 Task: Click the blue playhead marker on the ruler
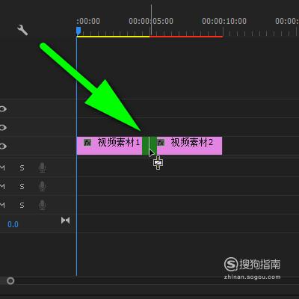click(78, 31)
